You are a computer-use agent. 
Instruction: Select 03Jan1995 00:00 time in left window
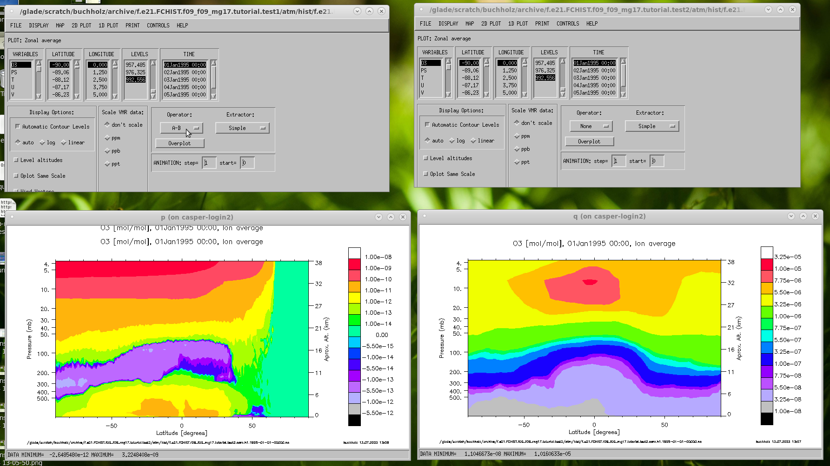[x=185, y=80]
